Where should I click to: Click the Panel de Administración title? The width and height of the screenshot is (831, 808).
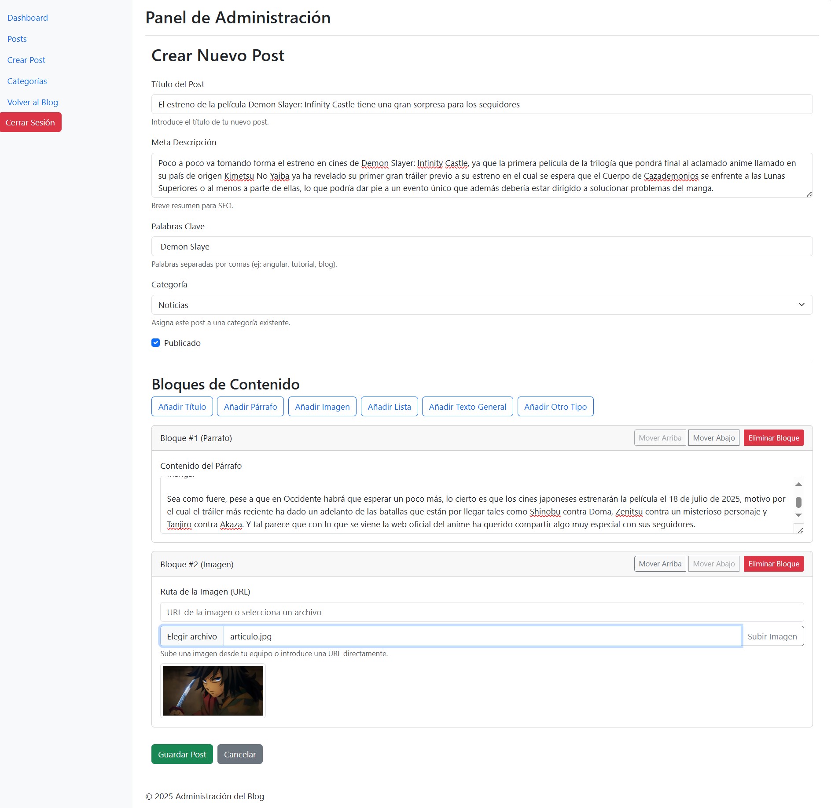[x=238, y=18]
